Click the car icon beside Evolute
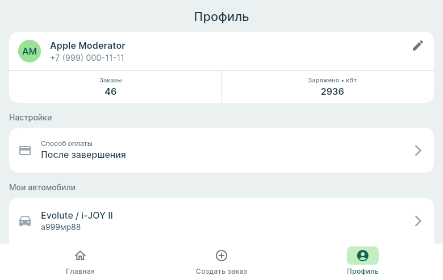The width and height of the screenshot is (443, 280). tap(25, 221)
